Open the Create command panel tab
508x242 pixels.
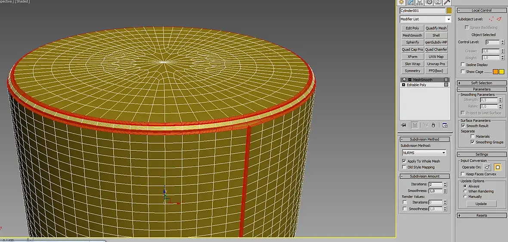401,2
